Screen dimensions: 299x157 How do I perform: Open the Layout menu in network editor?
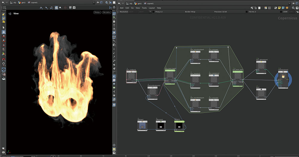pyautogui.click(x=152, y=8)
